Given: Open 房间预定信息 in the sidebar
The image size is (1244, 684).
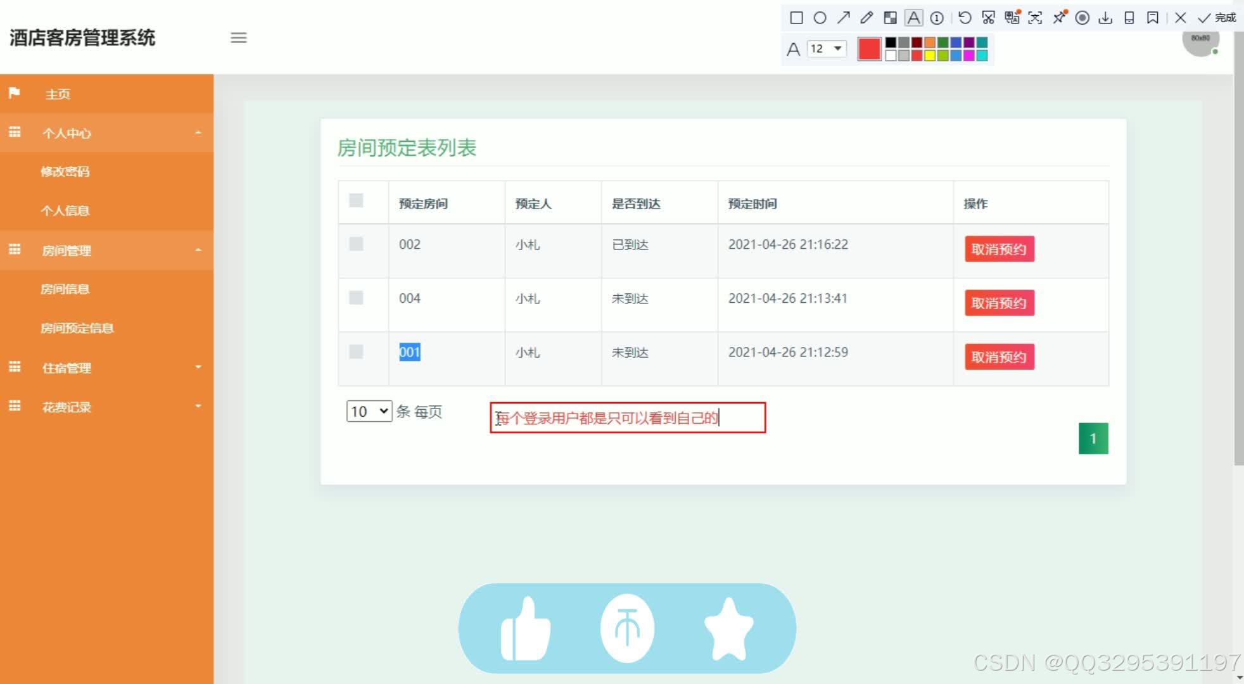Looking at the screenshot, I should (77, 328).
